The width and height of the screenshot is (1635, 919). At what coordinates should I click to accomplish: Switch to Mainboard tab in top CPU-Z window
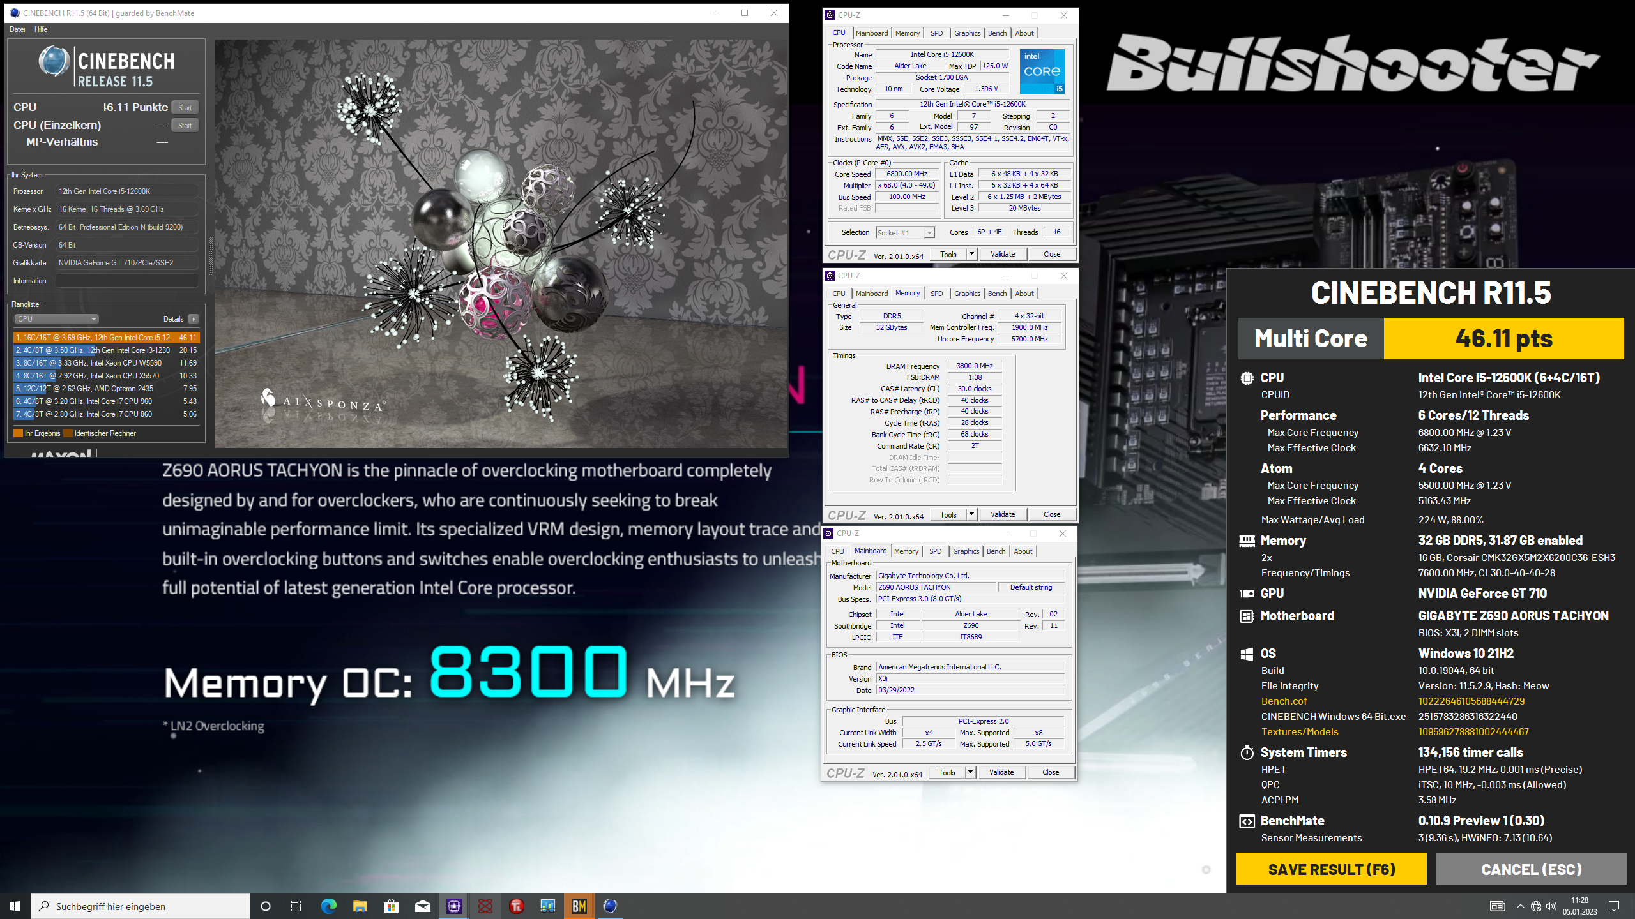tap(872, 33)
